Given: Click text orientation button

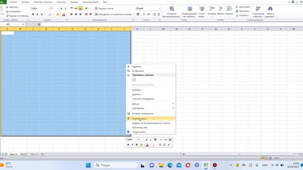Looking at the screenshot, I should 87,8.
